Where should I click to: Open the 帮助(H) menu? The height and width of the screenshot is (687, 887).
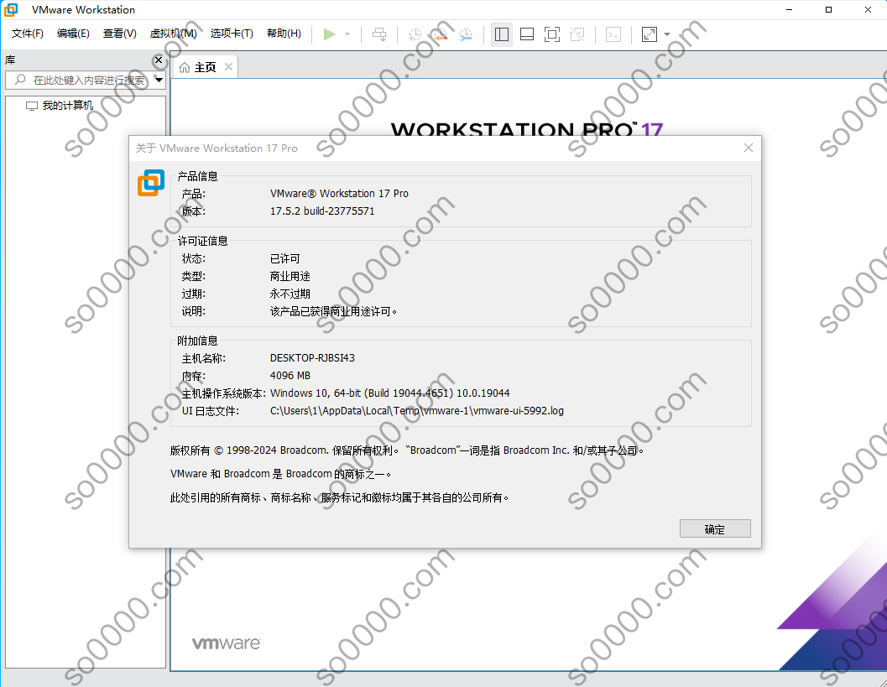pos(284,34)
